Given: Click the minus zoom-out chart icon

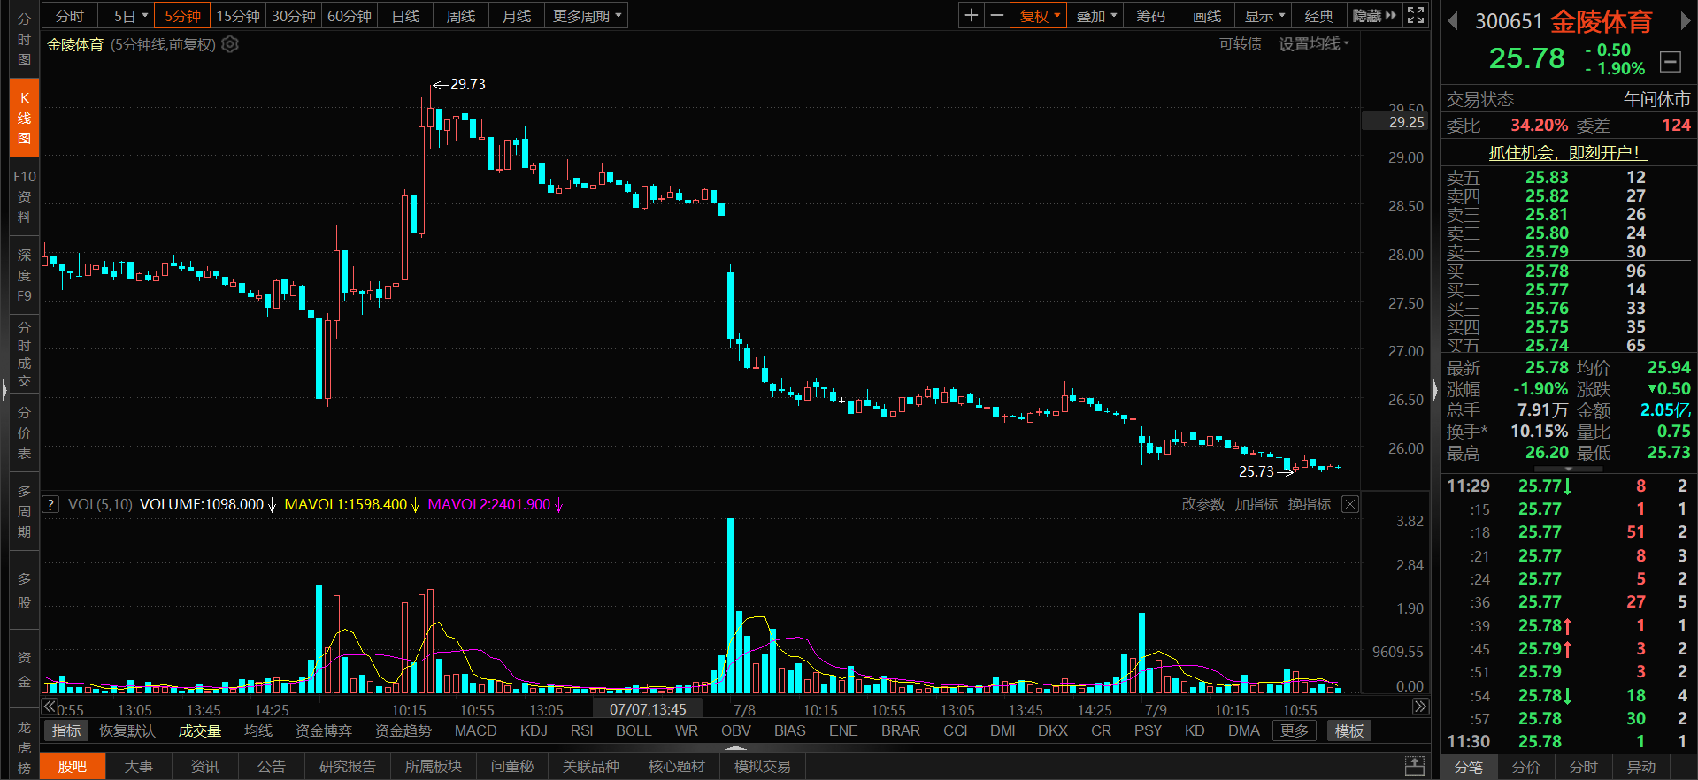Looking at the screenshot, I should point(996,16).
